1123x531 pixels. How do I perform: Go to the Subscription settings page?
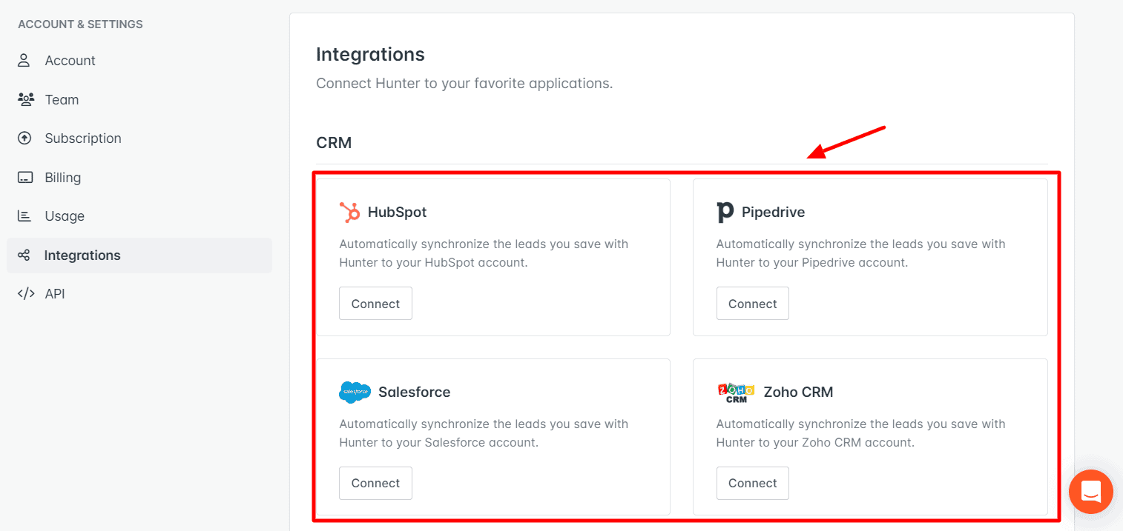(83, 138)
